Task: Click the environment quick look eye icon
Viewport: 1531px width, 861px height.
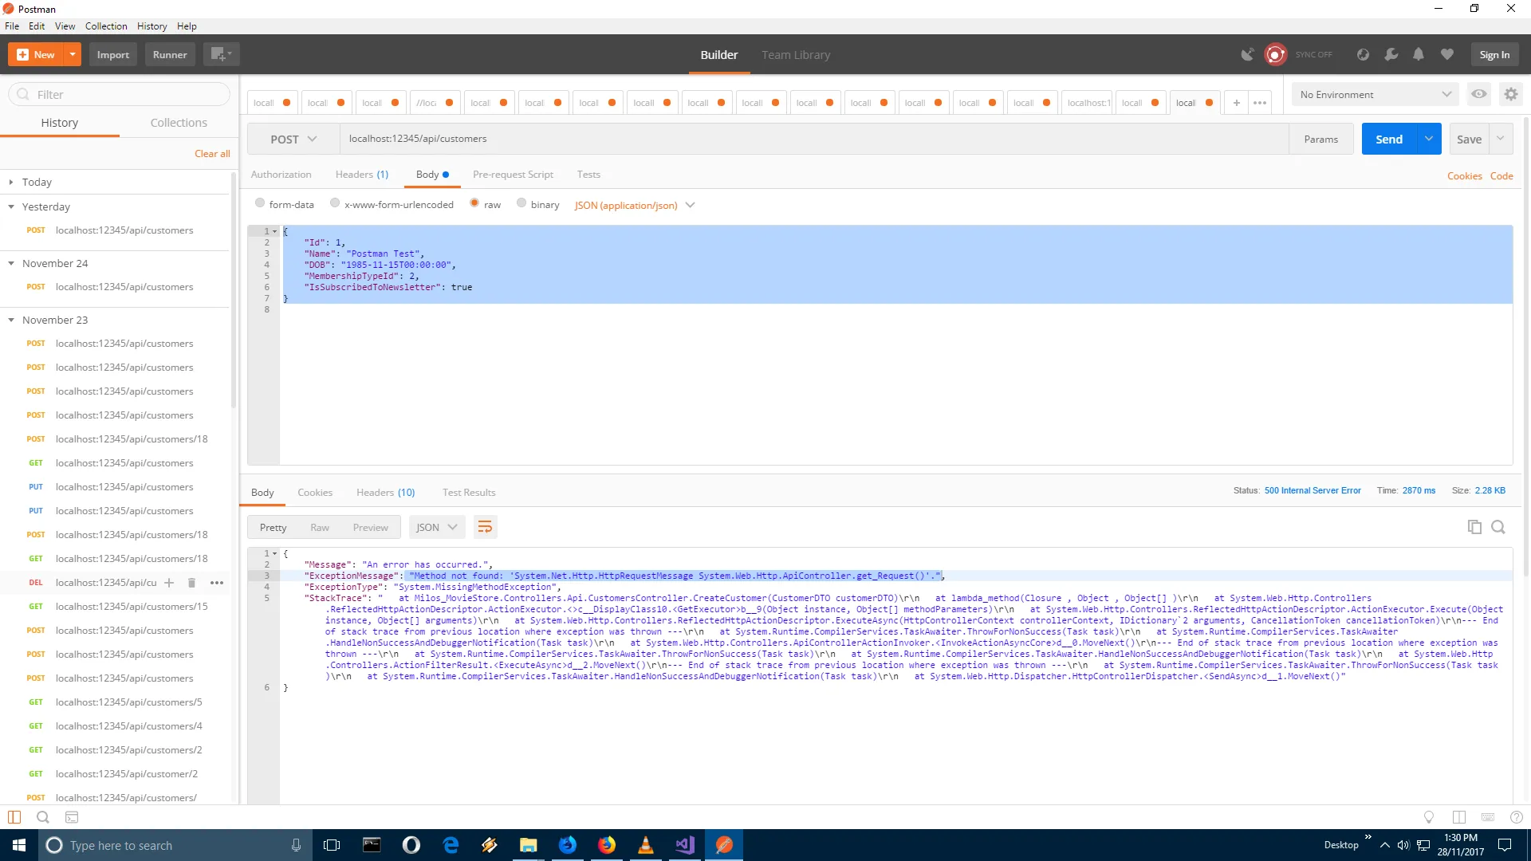Action: point(1479,94)
